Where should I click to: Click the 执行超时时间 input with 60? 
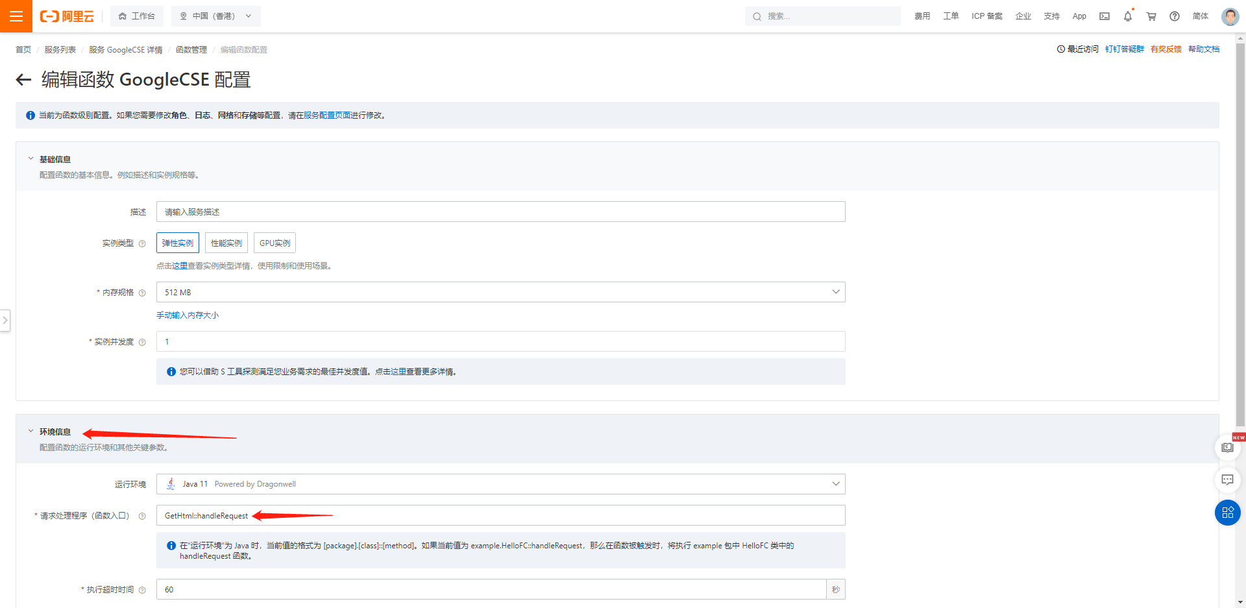[491, 589]
